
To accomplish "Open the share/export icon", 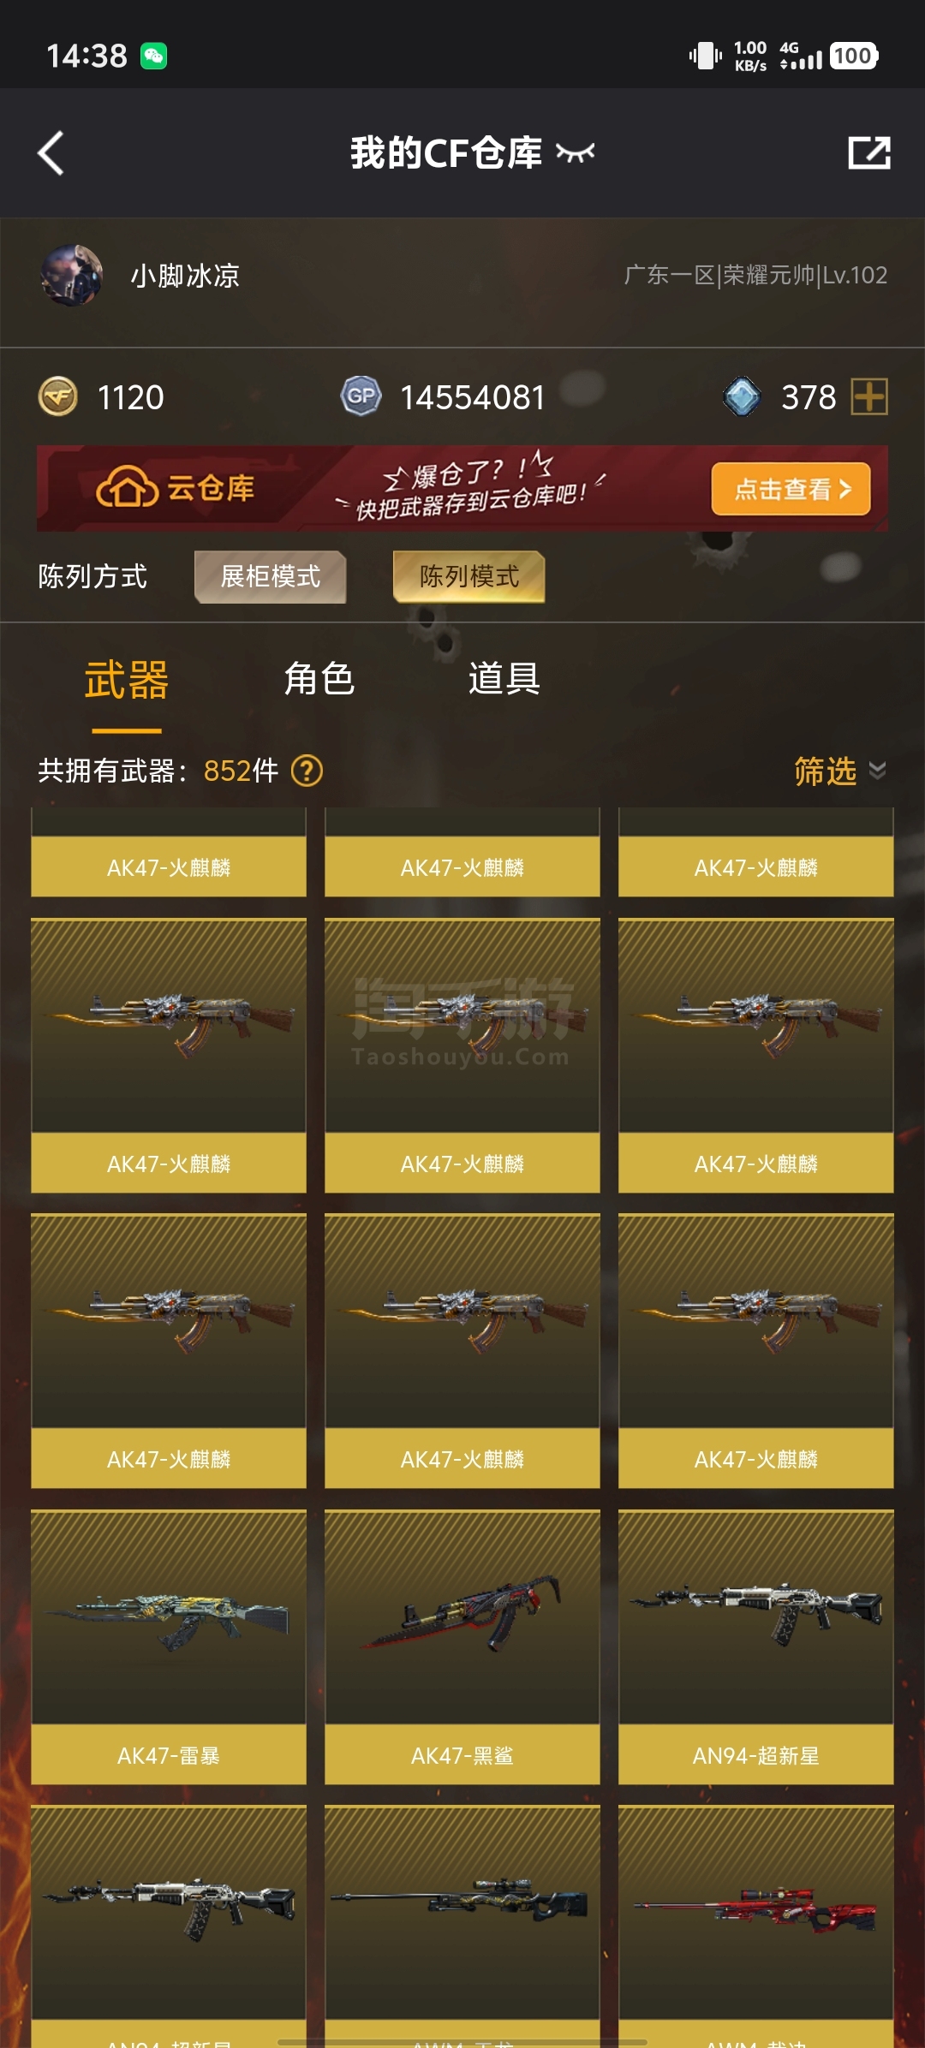I will coord(869,153).
